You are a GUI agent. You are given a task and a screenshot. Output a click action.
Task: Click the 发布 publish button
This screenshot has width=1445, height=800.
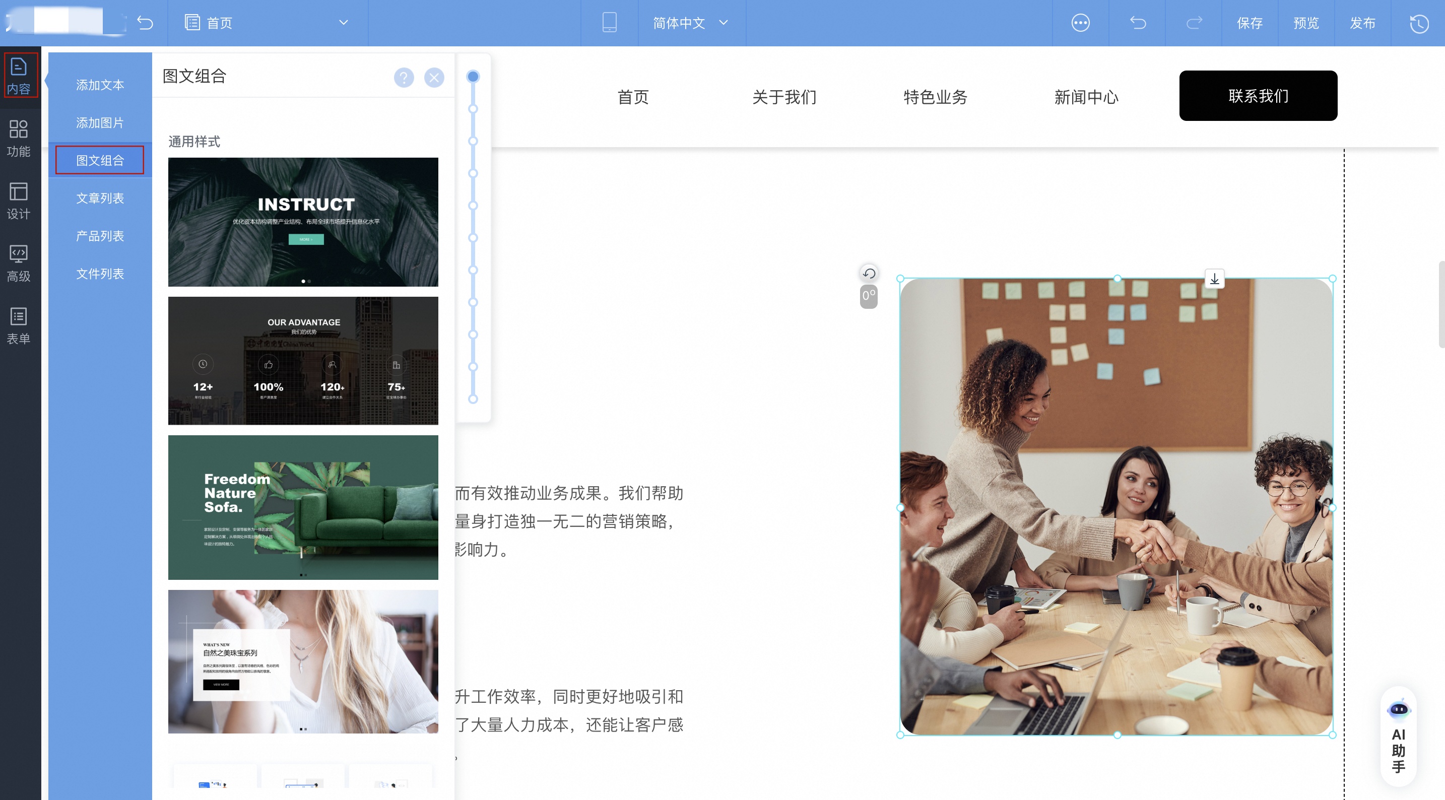tap(1362, 23)
